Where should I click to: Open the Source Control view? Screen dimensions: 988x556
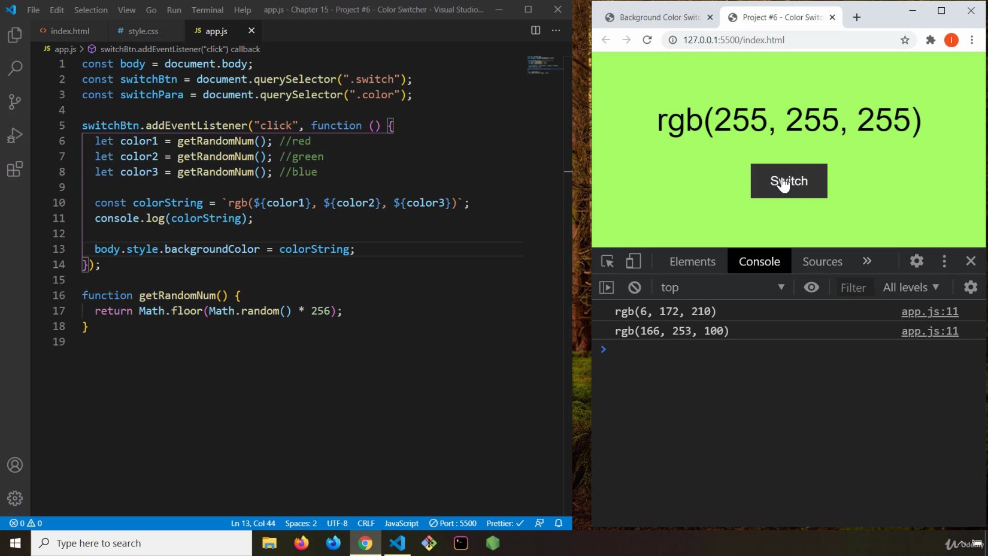coord(15,102)
